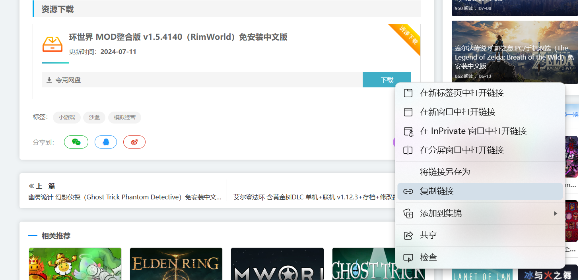Select 添加到集锦 menu entry
The height and width of the screenshot is (280, 579).
tap(480, 213)
